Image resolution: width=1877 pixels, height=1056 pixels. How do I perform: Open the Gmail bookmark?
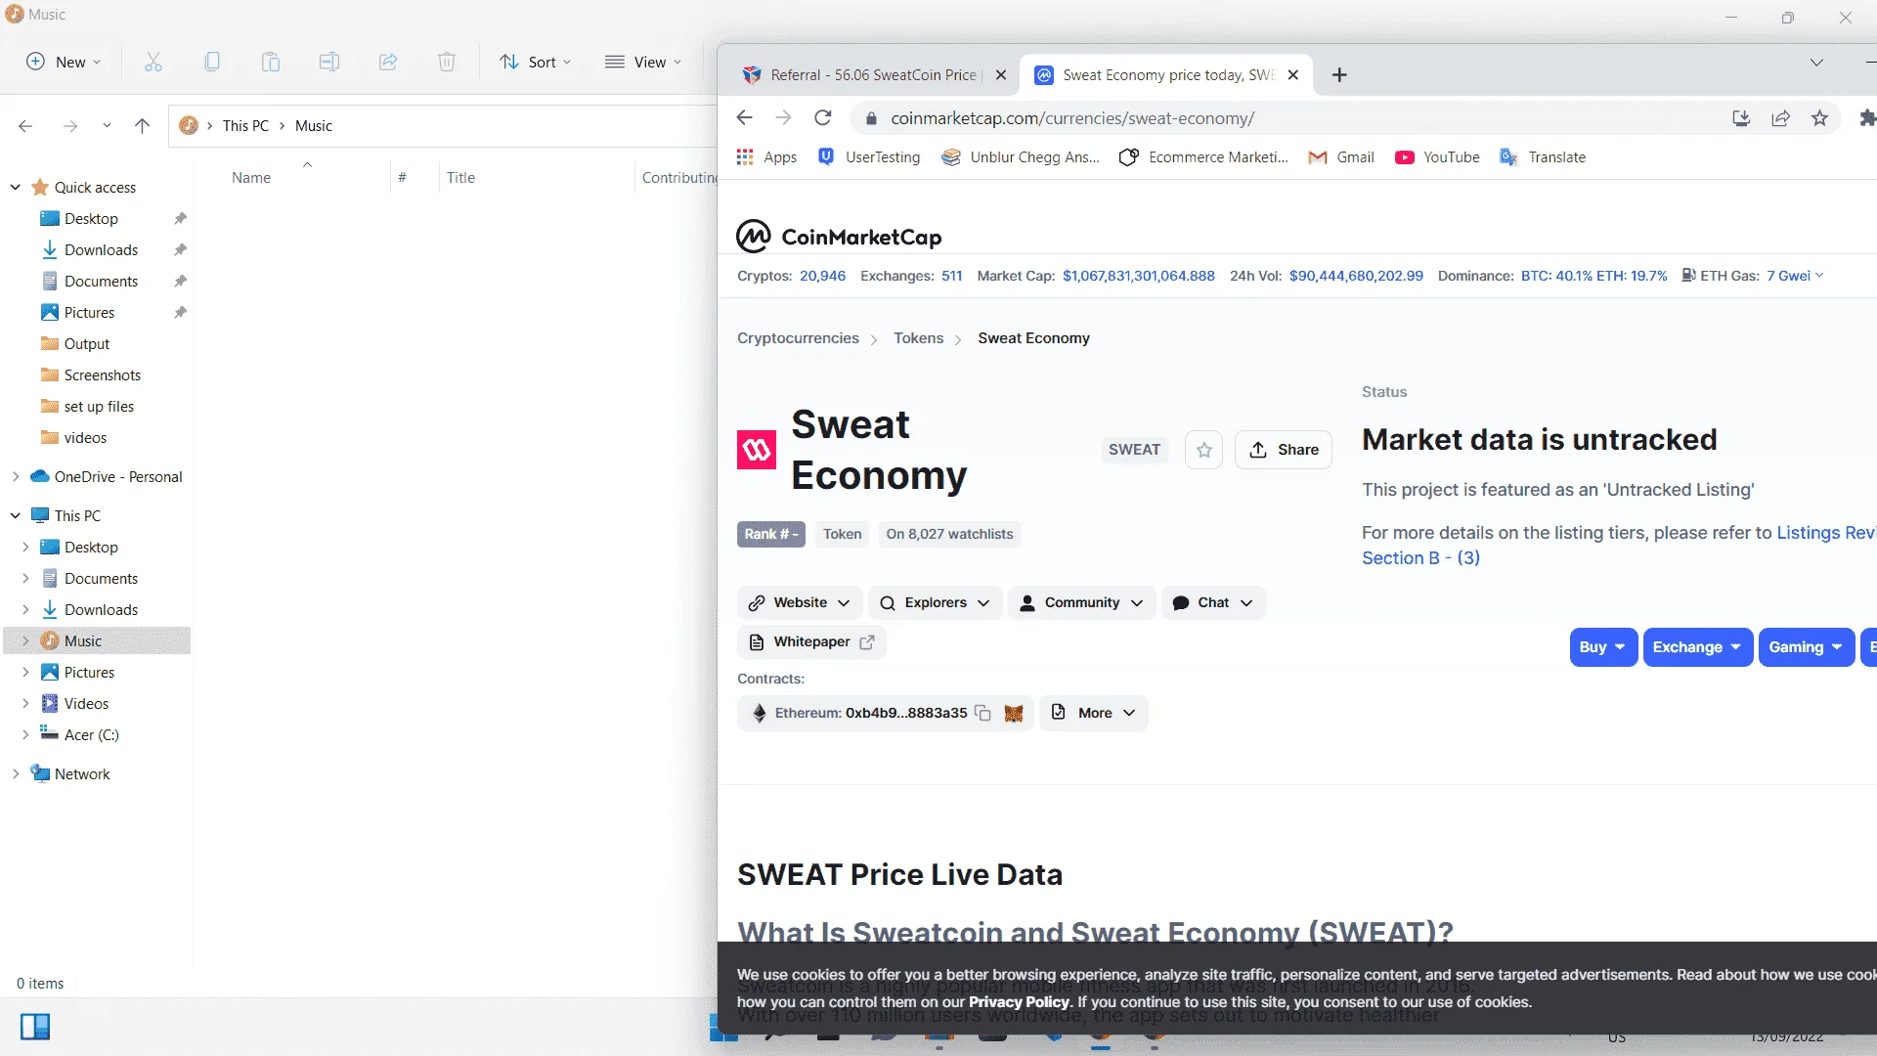click(x=1341, y=157)
